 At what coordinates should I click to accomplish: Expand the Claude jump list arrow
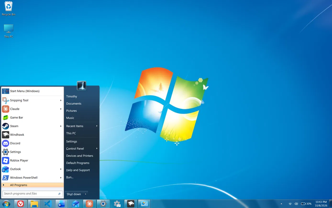[61, 109]
